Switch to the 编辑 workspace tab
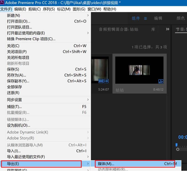Screen dimensions: 187x171 point(158,18)
